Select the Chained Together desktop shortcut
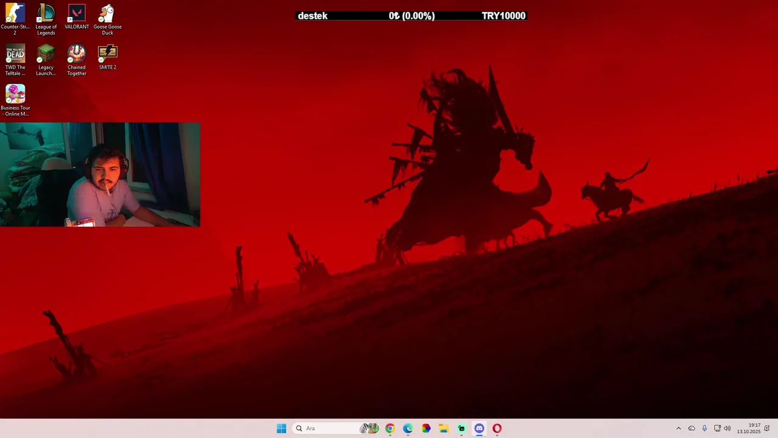 click(77, 60)
